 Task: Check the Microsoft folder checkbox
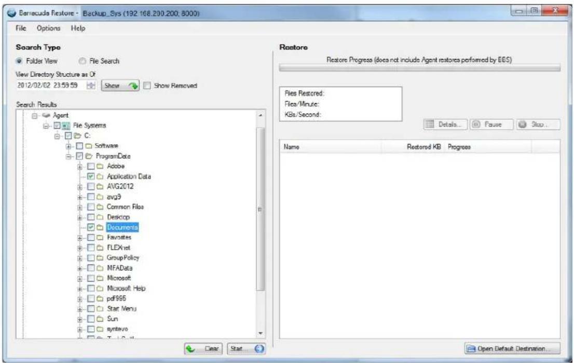click(91, 278)
